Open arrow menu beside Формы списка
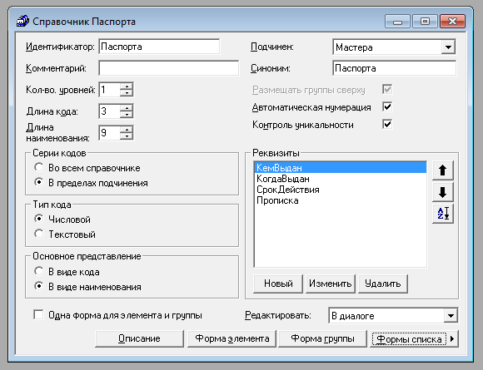Image resolution: width=483 pixels, height=370 pixels. 452,338
